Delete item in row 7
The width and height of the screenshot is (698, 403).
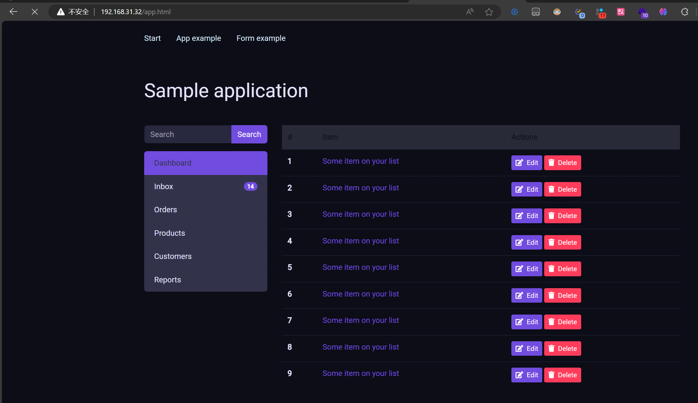(563, 322)
